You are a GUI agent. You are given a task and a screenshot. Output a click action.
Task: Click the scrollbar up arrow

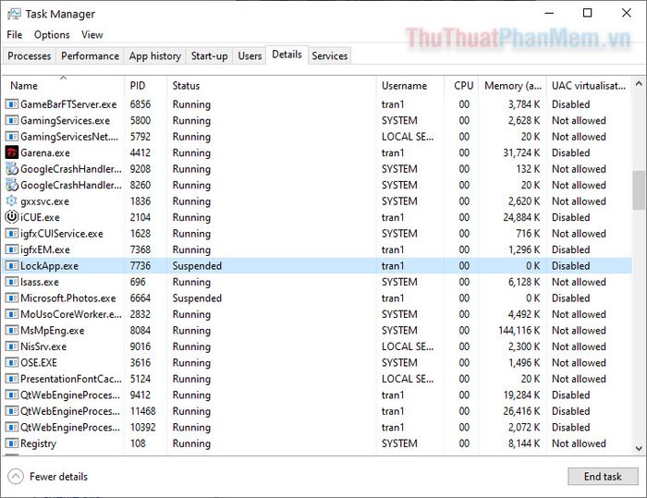pos(639,84)
